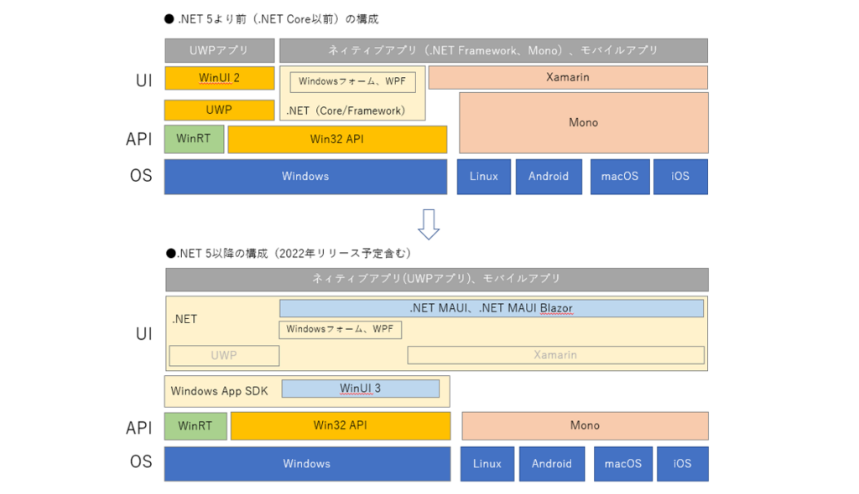Click the '.NET MAUI、.NET MAUI Blazor' box
Image resolution: width=859 pixels, height=494 pixels.
coord(492,309)
